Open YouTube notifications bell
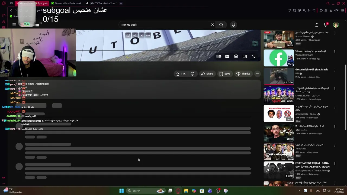 click(326, 25)
